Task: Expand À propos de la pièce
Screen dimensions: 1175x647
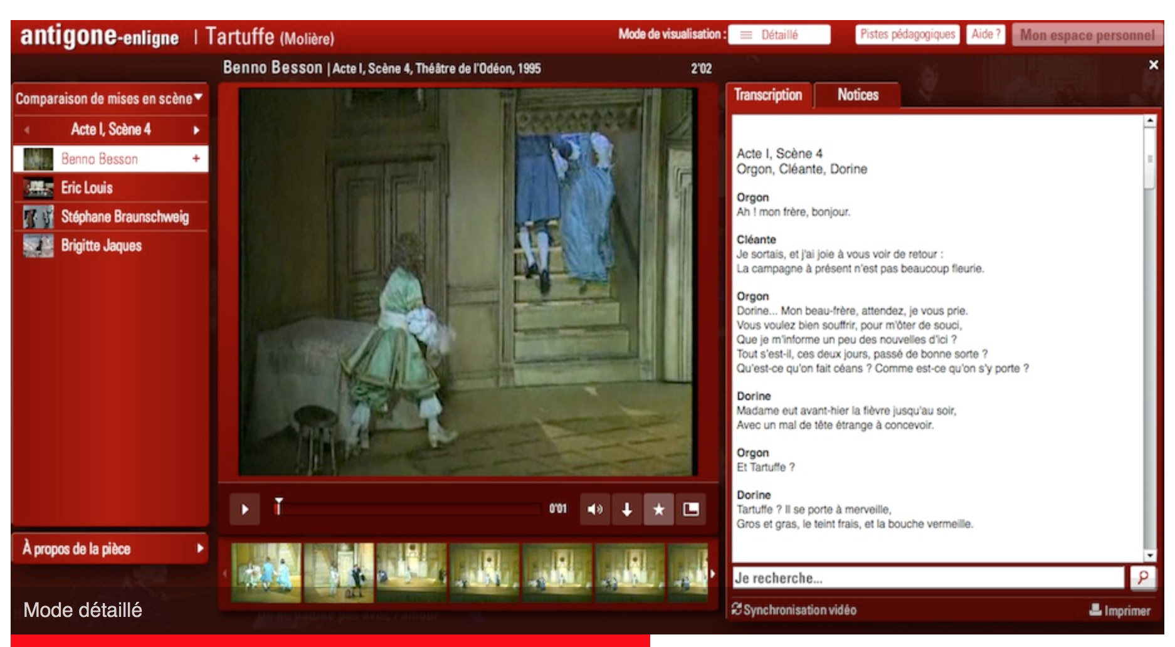Action: [110, 549]
